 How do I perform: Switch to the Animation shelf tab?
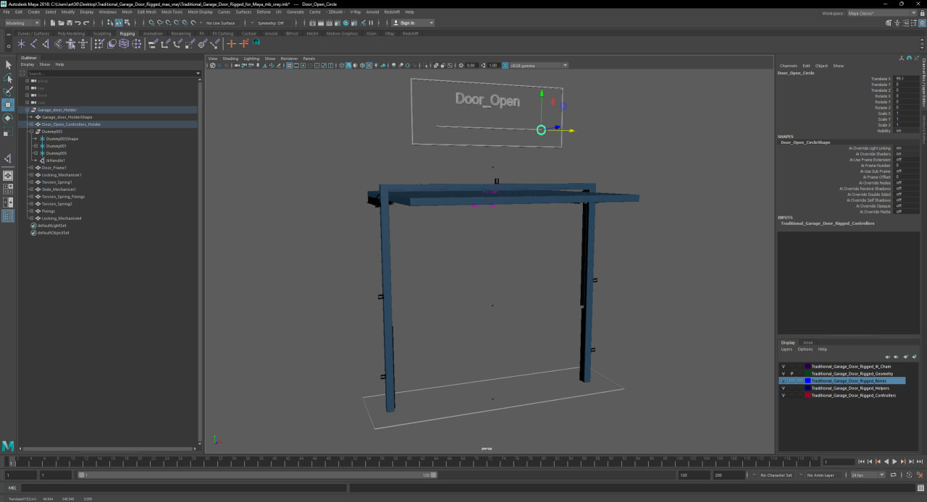click(x=153, y=33)
